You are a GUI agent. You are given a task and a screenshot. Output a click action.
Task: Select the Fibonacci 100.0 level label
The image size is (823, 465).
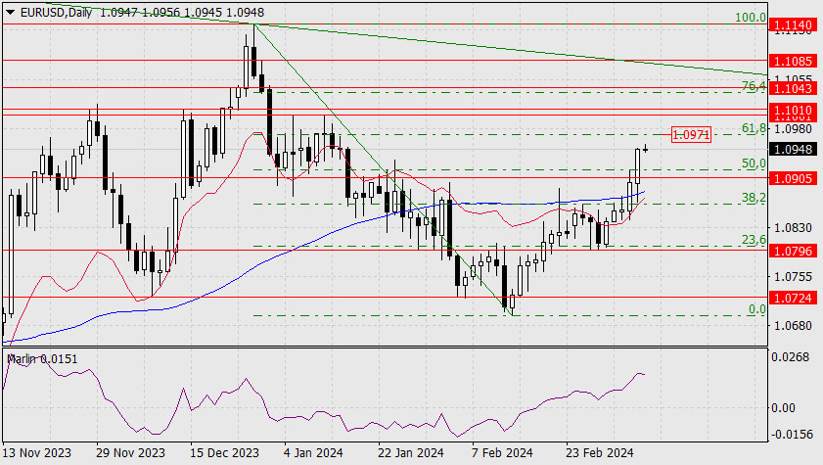[x=750, y=18]
